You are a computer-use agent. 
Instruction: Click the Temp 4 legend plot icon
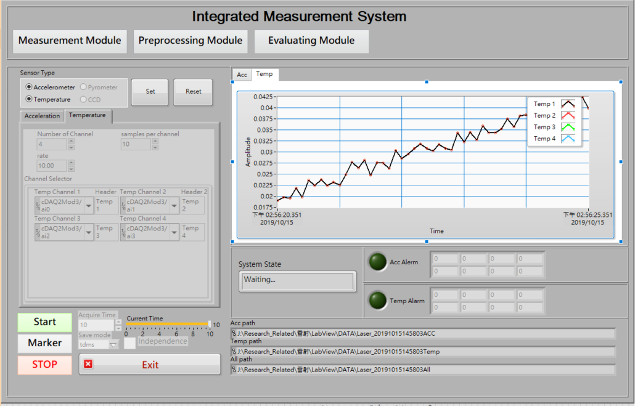pyautogui.click(x=568, y=139)
